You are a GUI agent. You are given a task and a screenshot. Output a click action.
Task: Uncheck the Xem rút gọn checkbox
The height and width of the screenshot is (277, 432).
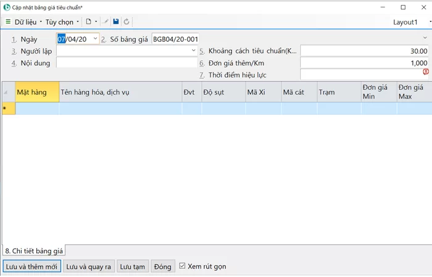182,267
